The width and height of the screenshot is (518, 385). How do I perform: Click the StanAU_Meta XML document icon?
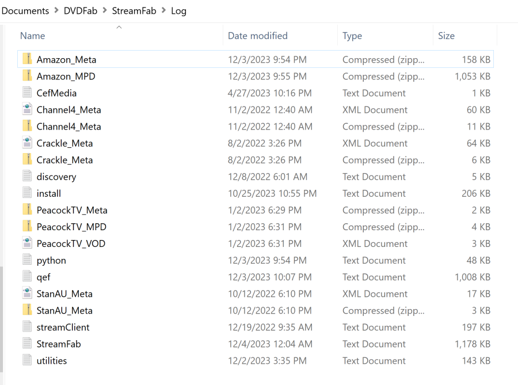click(x=27, y=293)
